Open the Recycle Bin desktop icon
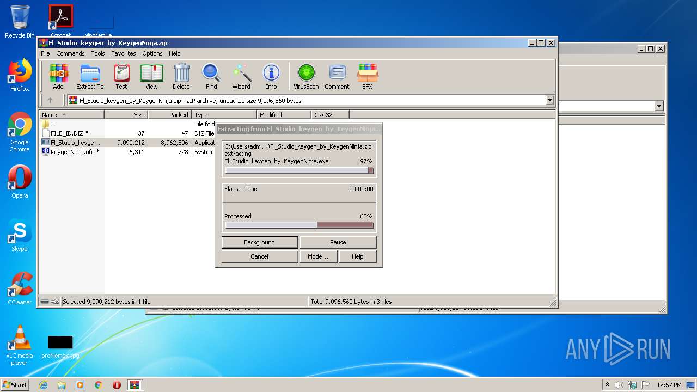The width and height of the screenshot is (697, 392). tap(20, 22)
